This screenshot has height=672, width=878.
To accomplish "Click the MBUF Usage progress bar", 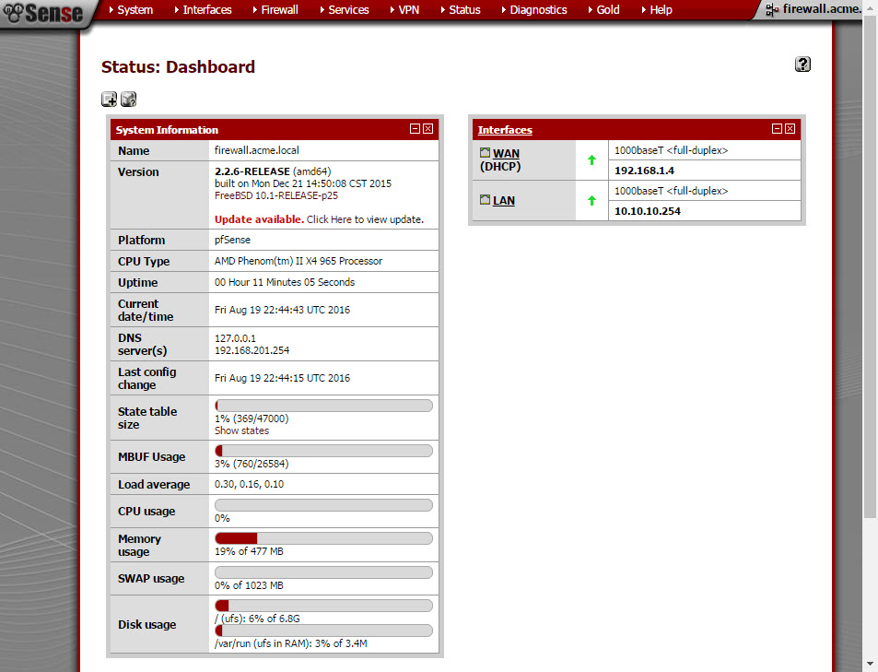I will click(x=323, y=451).
